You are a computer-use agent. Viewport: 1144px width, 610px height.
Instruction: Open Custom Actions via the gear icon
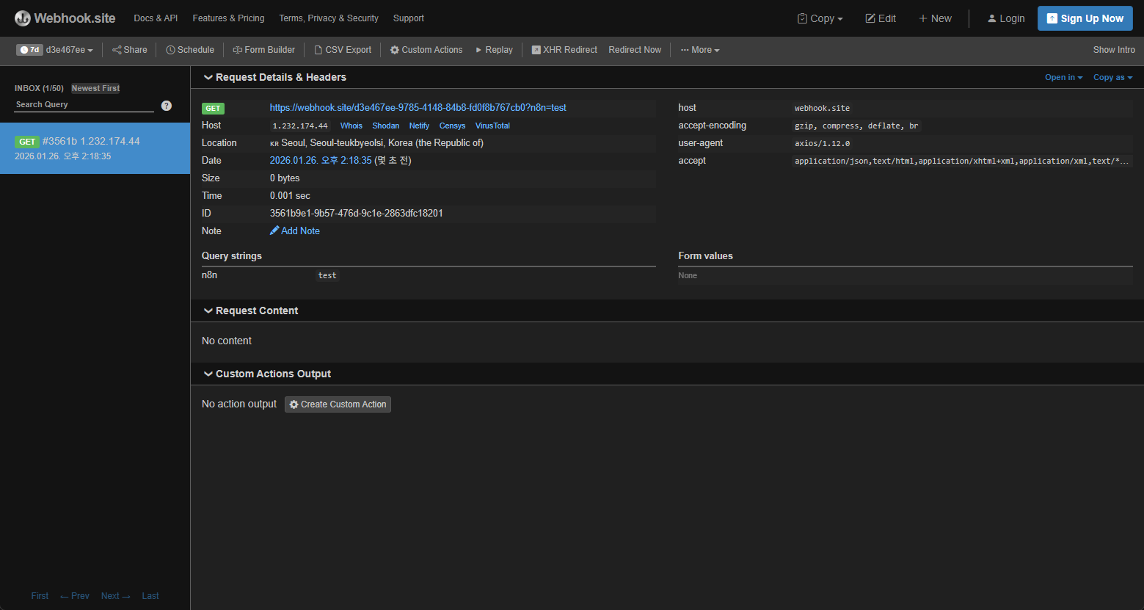click(394, 50)
